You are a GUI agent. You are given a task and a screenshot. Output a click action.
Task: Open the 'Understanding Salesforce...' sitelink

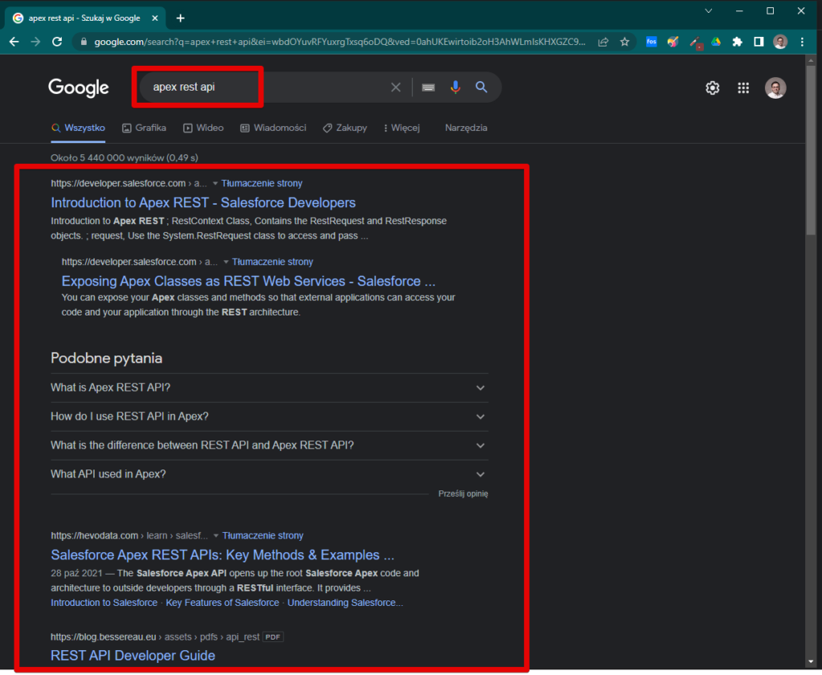345,603
